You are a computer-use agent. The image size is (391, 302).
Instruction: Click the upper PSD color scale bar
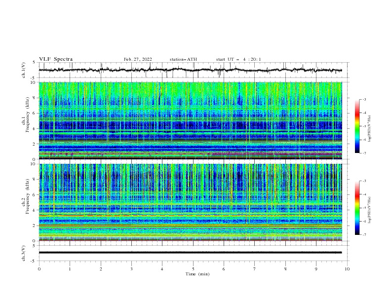(357, 126)
